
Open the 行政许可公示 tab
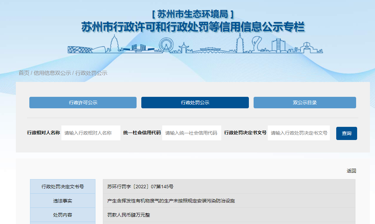point(83,103)
